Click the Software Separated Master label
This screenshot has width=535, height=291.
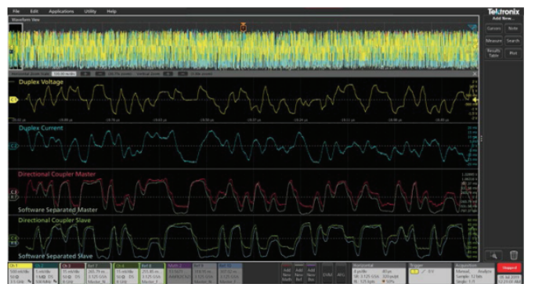click(58, 210)
